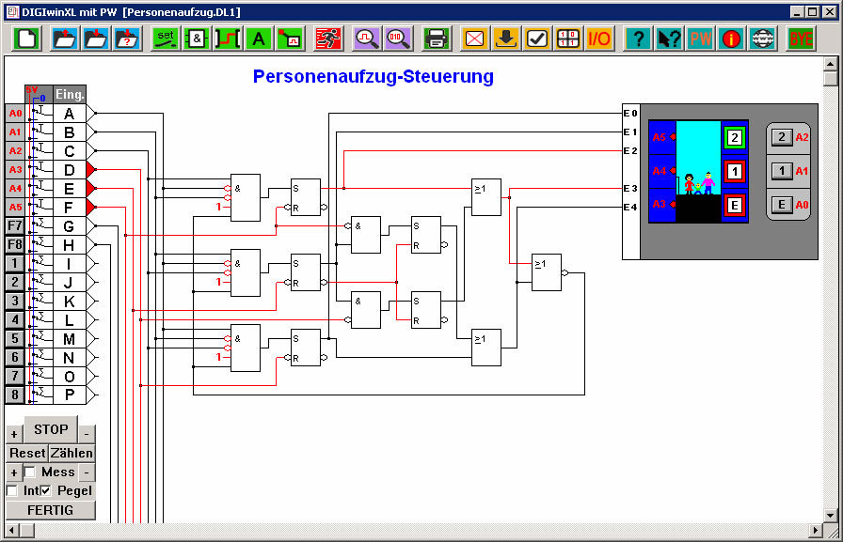The height and width of the screenshot is (542, 843).
Task: Click the vertical scrollbar down arrow
Action: tap(831, 515)
